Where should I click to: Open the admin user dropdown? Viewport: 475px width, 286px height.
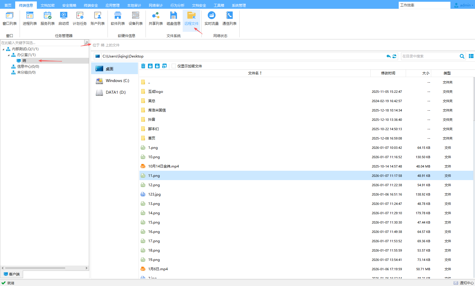tap(464, 5)
